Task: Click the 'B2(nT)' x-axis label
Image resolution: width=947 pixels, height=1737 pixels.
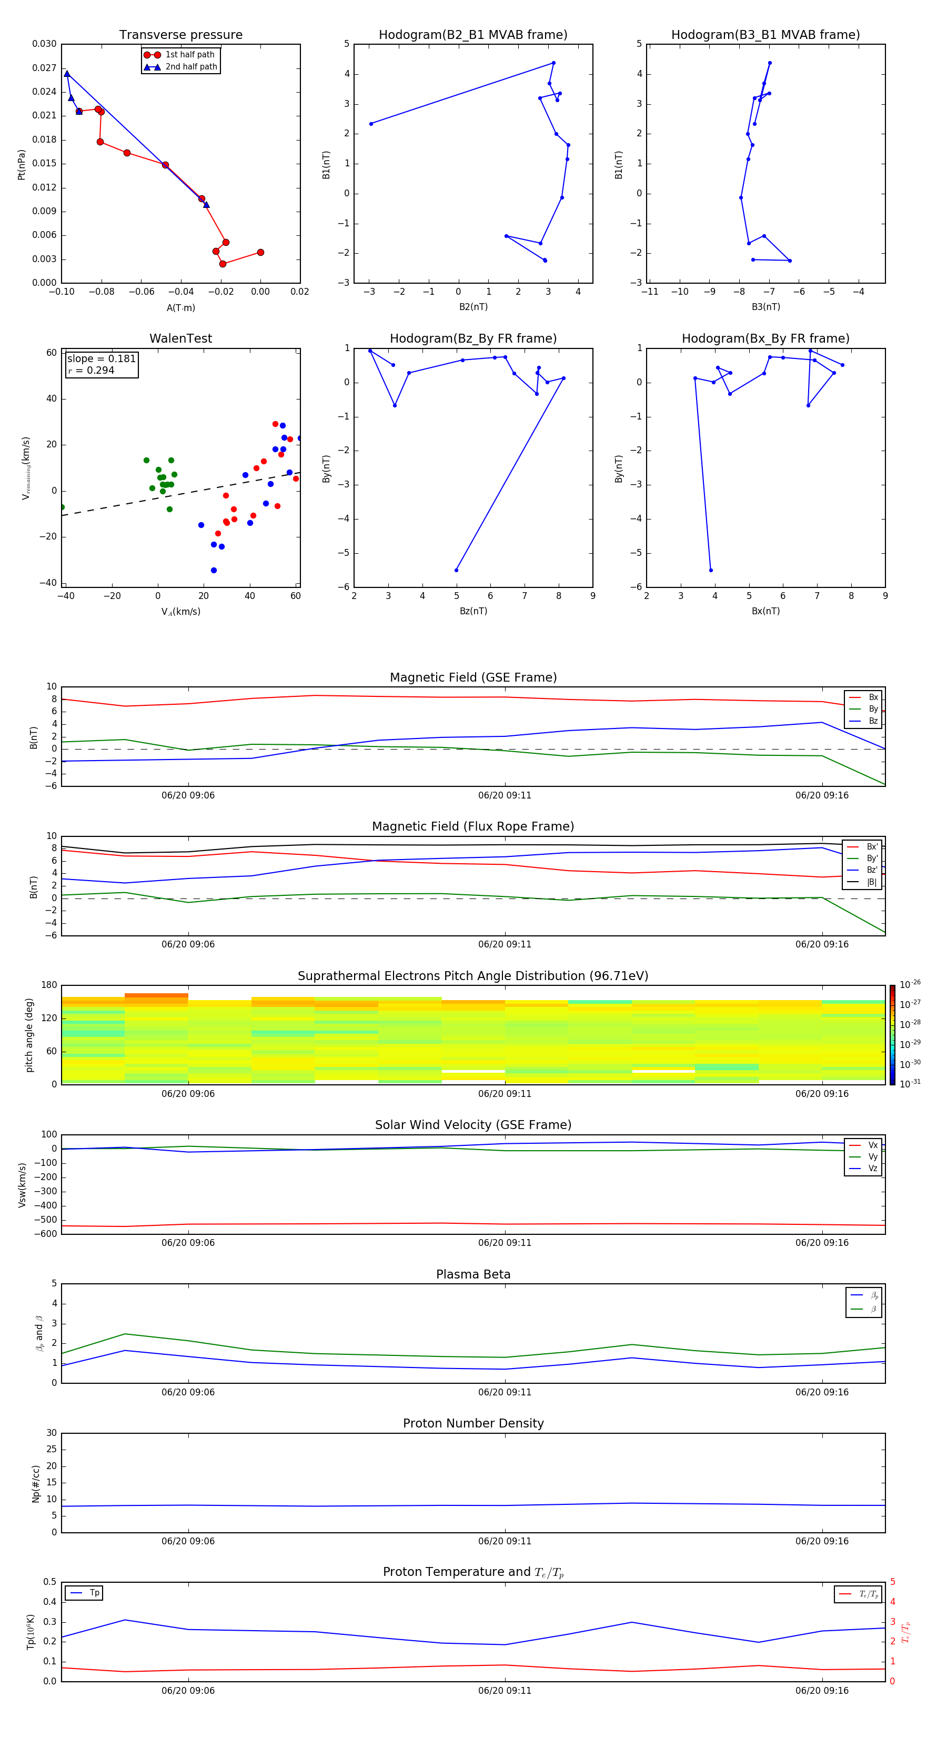Action: click(x=473, y=307)
